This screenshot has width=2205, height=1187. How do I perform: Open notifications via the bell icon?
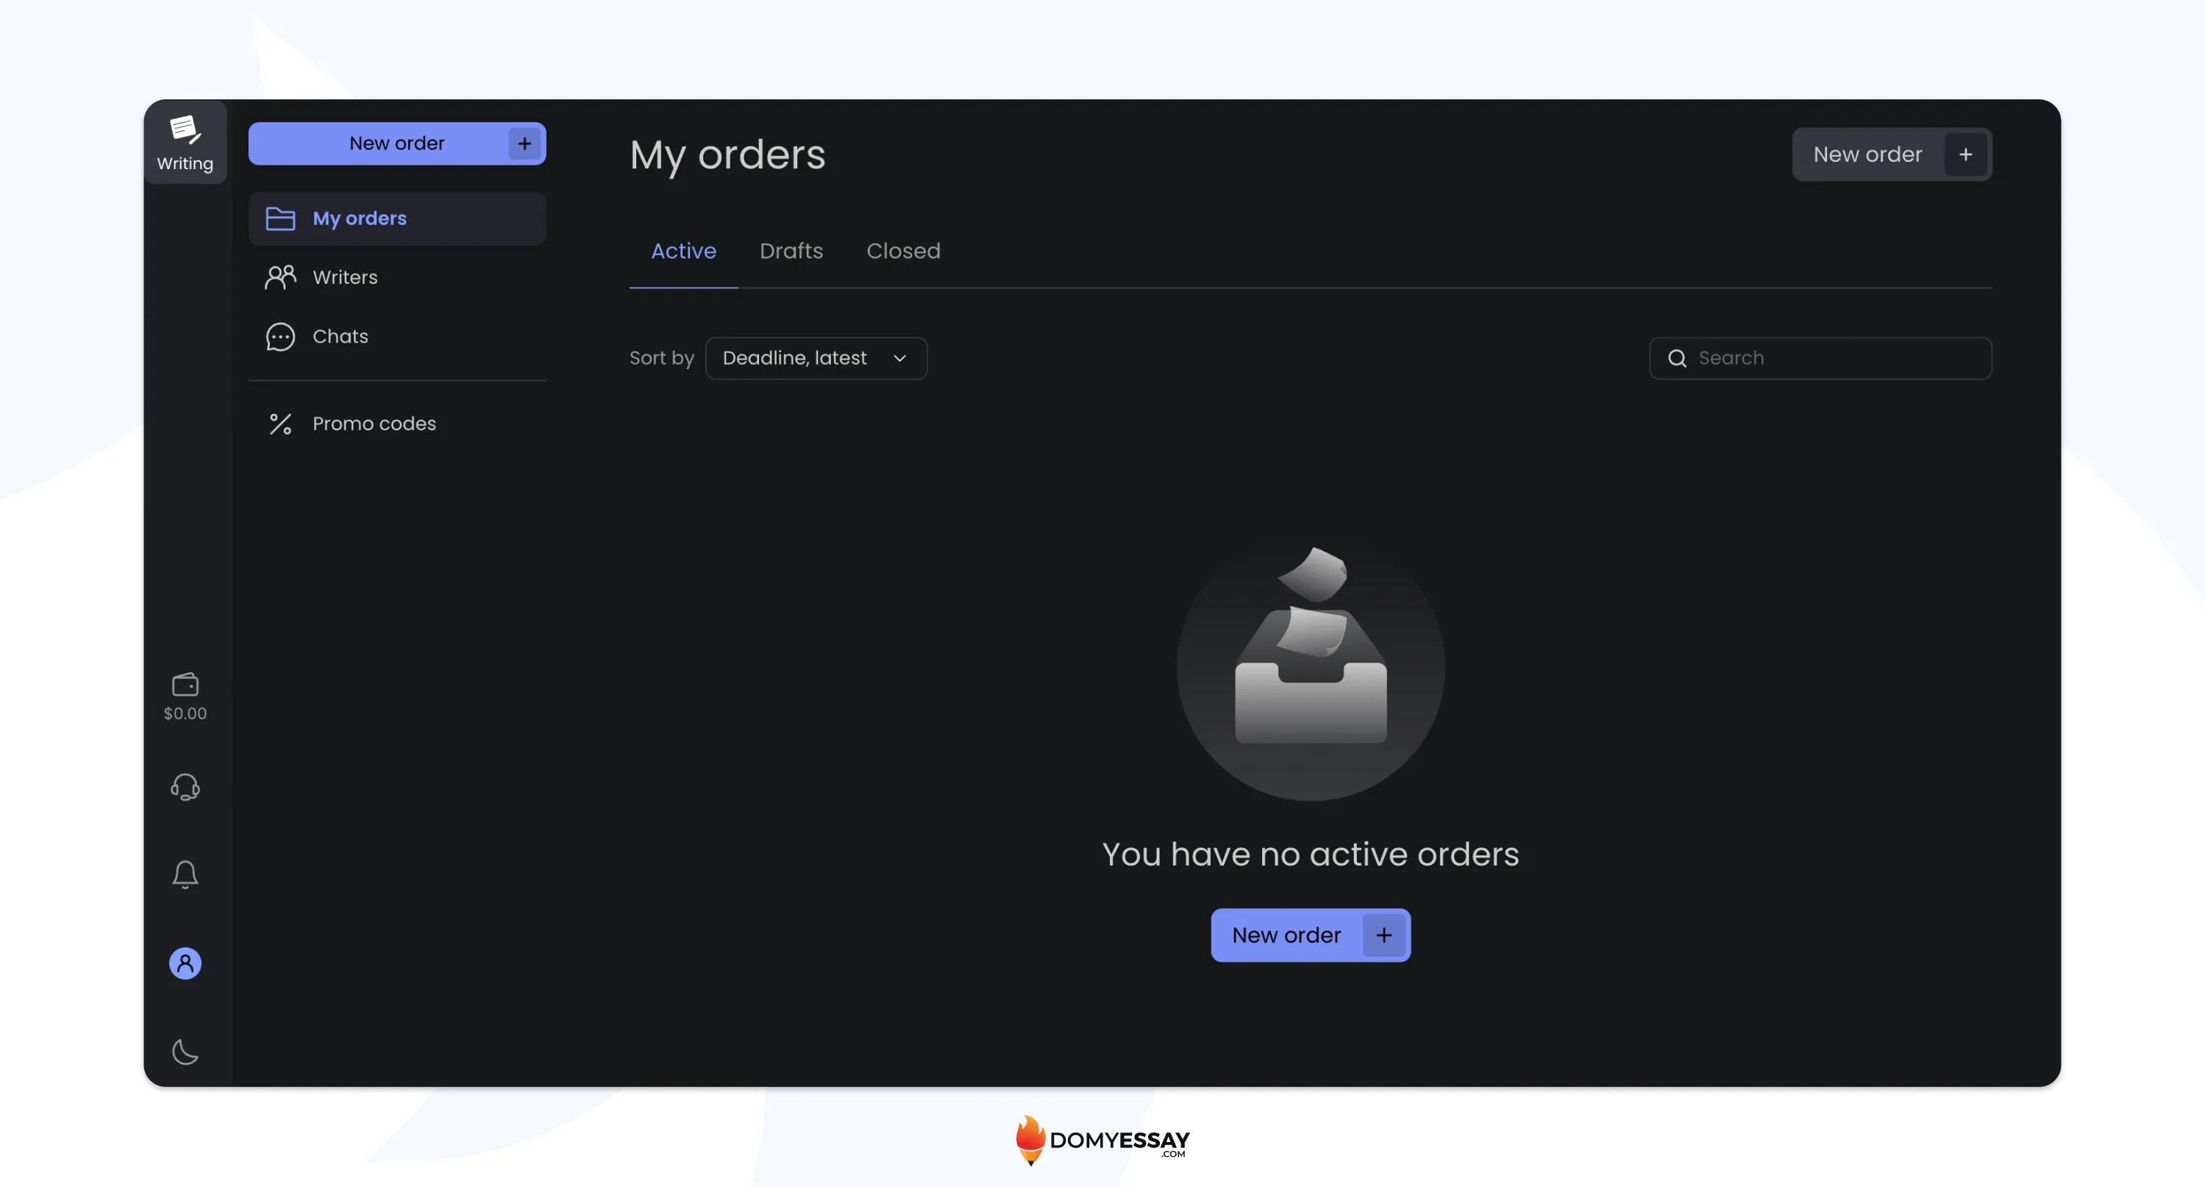185,874
